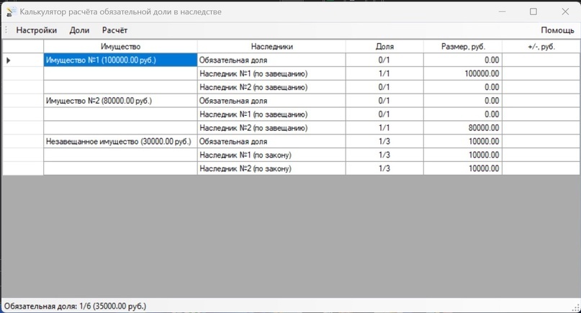Open the Расчёт menu
Screen dimensions: 581x313
coord(114,30)
